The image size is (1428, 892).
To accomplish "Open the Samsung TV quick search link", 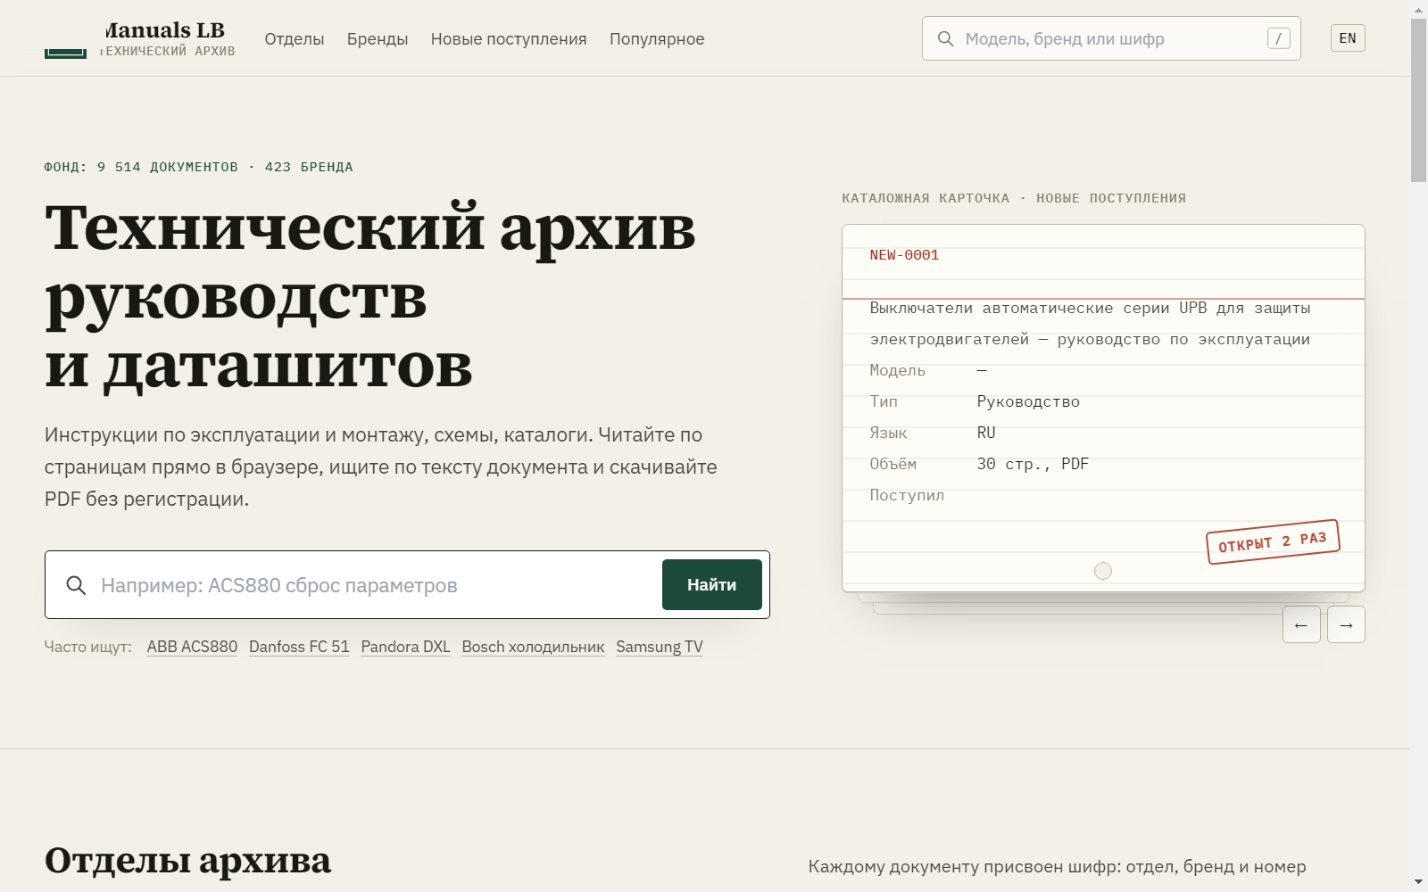I will tap(660, 647).
